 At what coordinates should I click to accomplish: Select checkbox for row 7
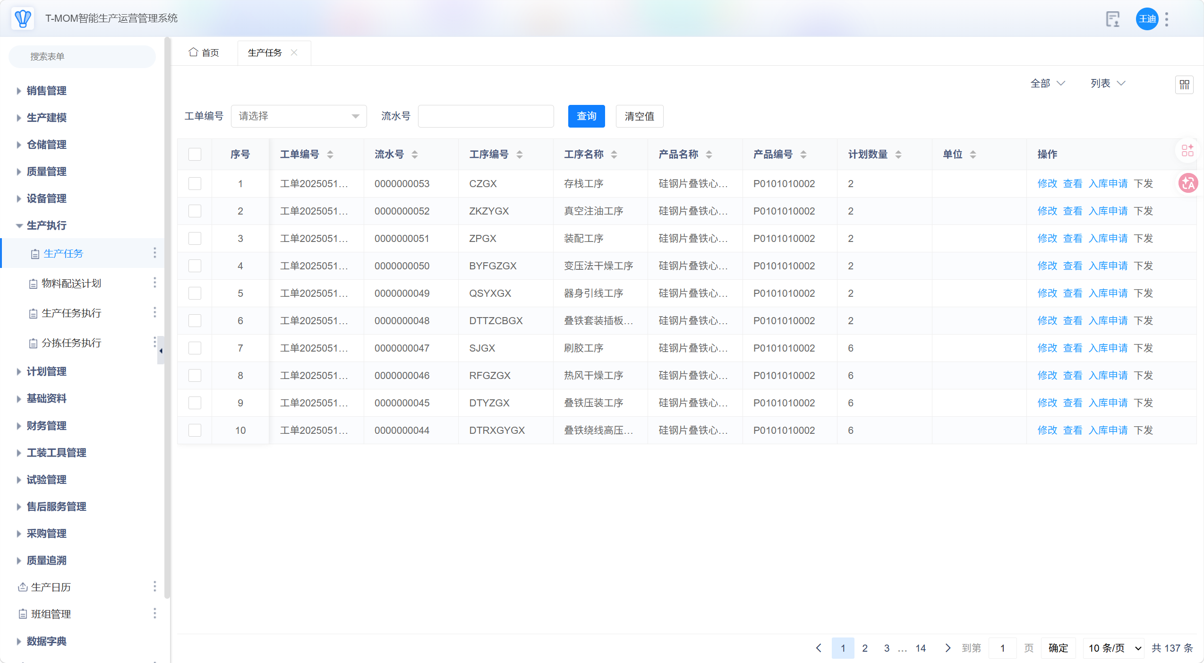195,348
